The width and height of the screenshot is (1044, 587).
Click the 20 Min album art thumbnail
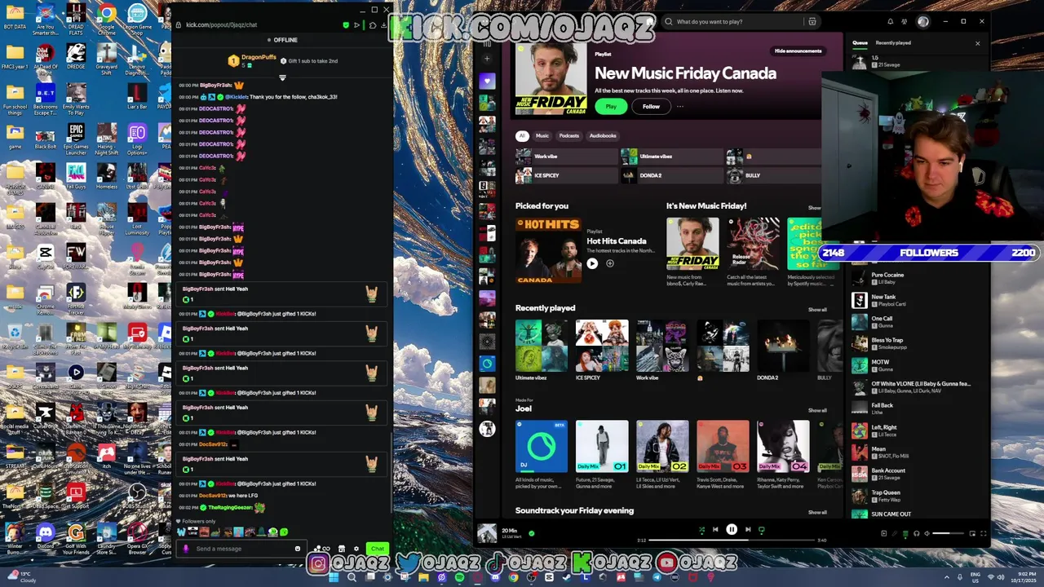487,533
